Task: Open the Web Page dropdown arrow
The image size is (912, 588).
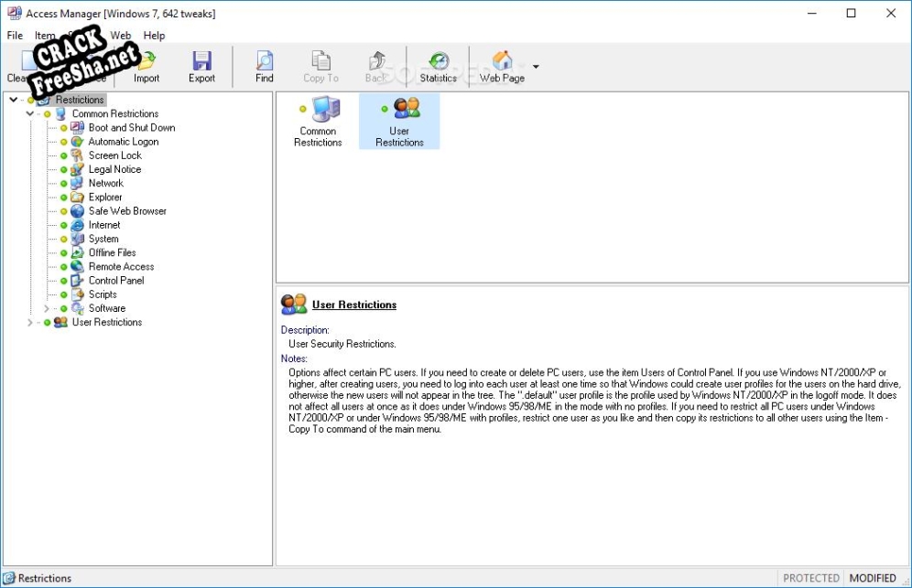Action: point(536,67)
